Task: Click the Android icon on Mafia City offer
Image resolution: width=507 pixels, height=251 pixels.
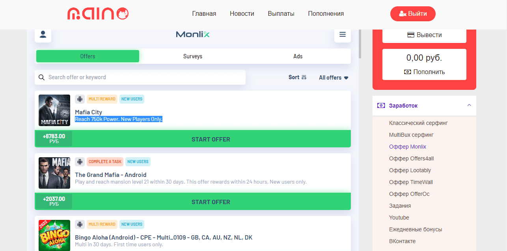Action: tap(80, 99)
